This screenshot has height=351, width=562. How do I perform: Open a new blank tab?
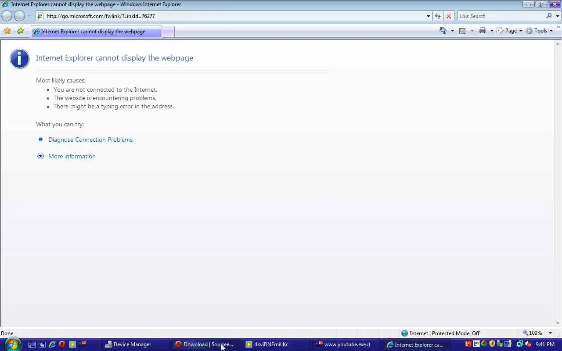click(168, 32)
